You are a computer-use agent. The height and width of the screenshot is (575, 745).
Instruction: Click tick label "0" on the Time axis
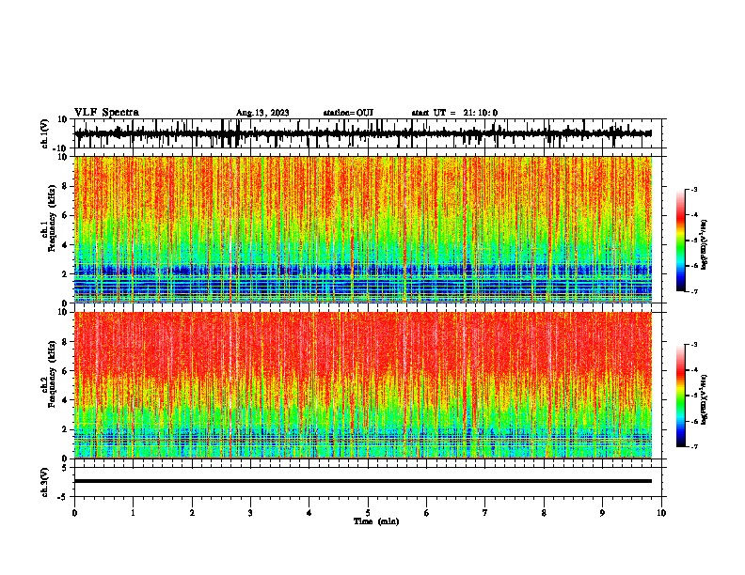[x=74, y=513]
